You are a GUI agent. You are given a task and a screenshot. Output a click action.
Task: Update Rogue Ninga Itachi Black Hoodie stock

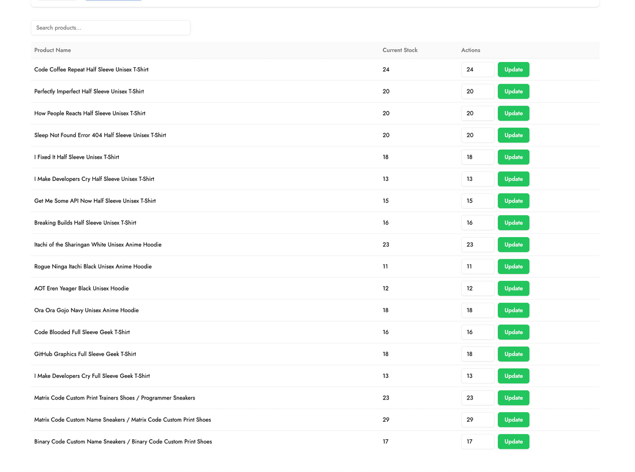point(513,267)
